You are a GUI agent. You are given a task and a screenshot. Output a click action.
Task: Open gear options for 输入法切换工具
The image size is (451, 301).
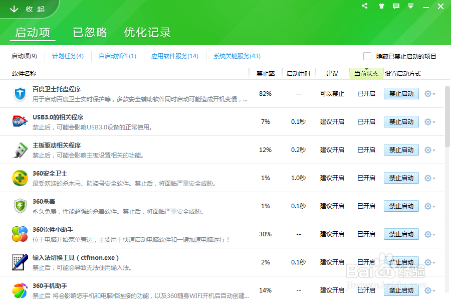[430, 262]
